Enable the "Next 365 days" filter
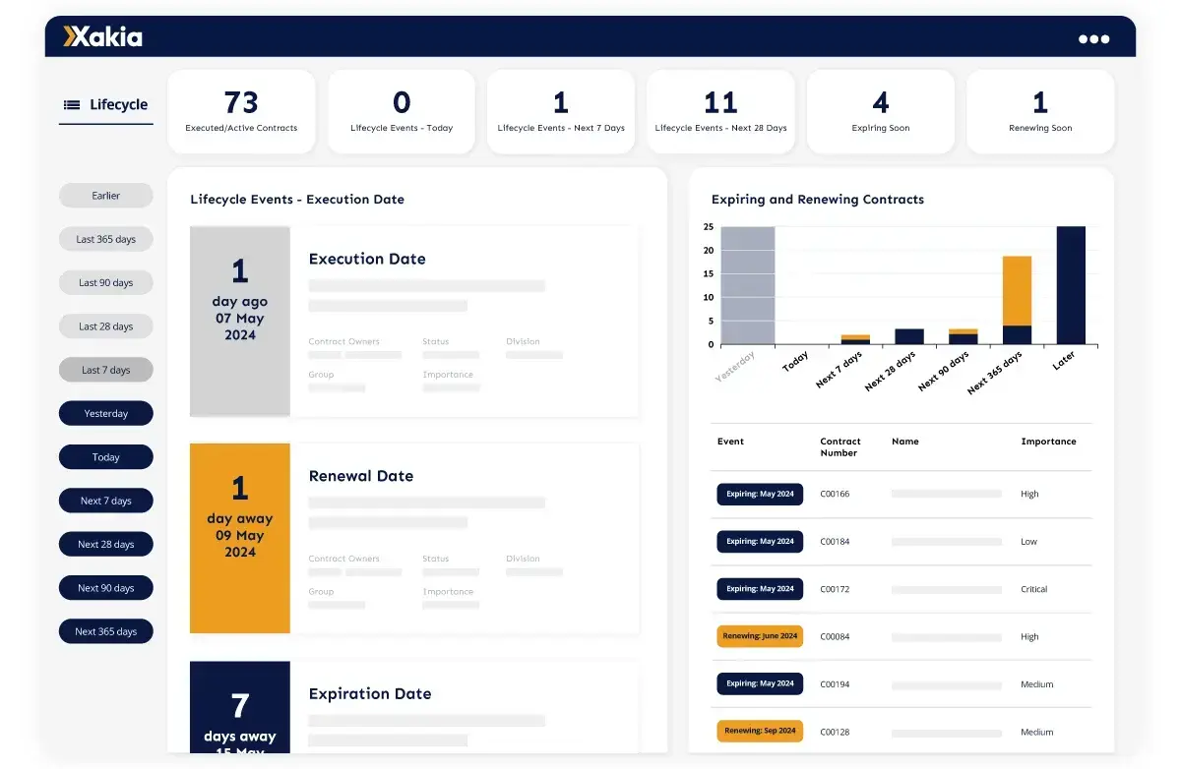Viewport: 1181px width, 769px height. pyautogui.click(x=105, y=631)
